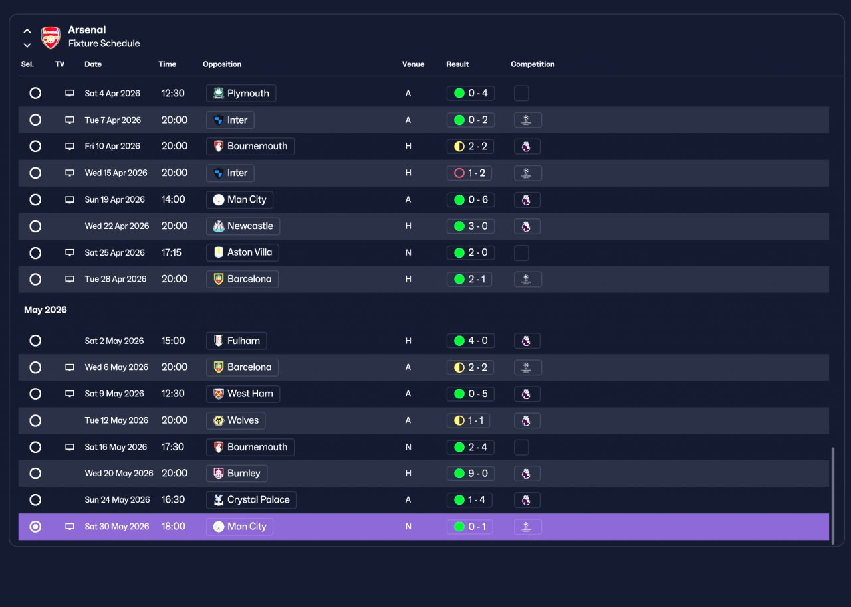Click the Arsenal club crest icon

[51, 37]
